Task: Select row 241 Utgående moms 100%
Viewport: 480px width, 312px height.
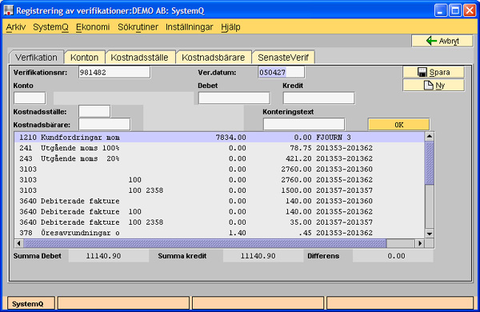Action: pos(219,148)
